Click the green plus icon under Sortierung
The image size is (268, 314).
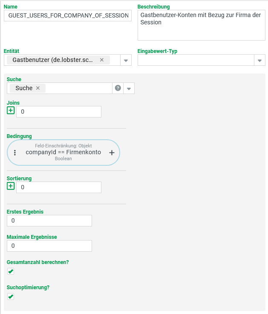tap(11, 186)
